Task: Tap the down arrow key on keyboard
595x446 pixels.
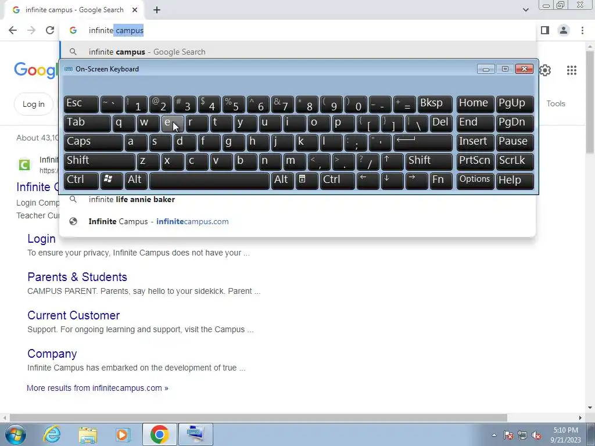Action: tap(392, 181)
